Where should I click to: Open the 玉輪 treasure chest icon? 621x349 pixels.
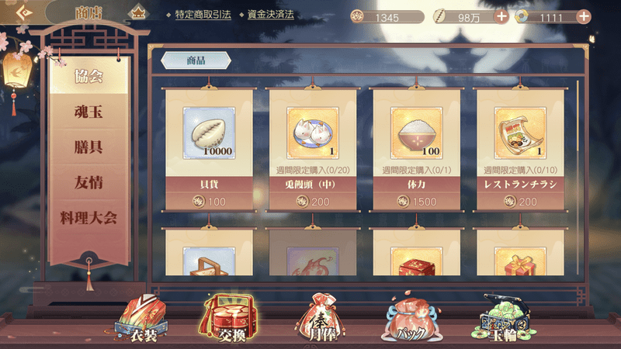(x=504, y=319)
